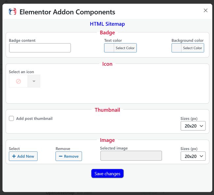
Task: Click Select Color under Background color
Action: tap(193, 48)
